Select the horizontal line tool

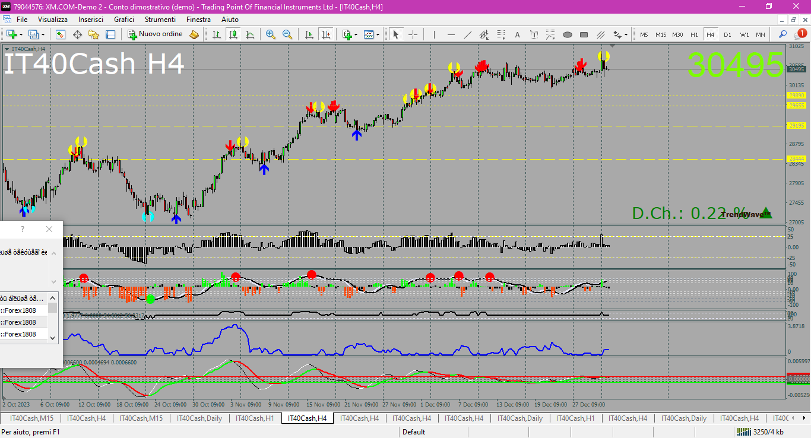pos(451,34)
